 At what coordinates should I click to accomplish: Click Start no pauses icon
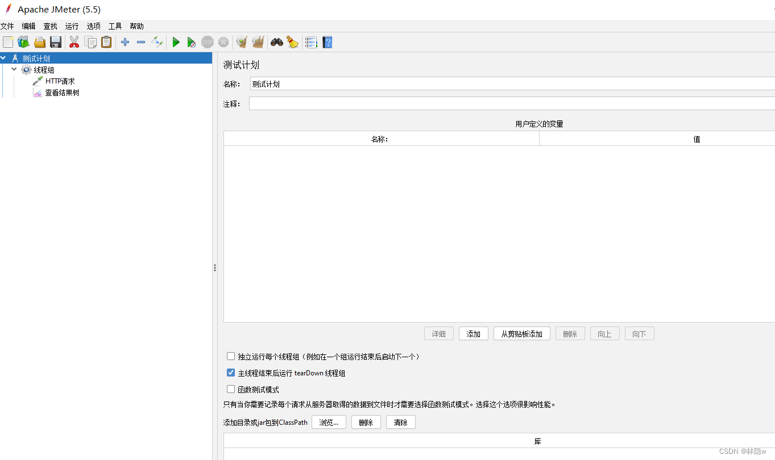(x=192, y=43)
